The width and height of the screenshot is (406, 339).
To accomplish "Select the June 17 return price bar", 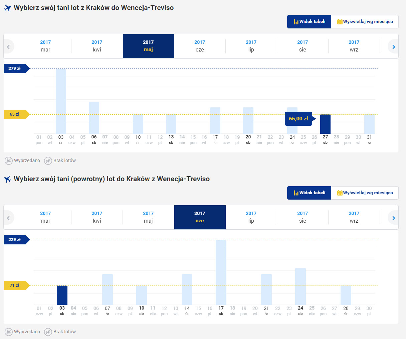I will 221,272.
